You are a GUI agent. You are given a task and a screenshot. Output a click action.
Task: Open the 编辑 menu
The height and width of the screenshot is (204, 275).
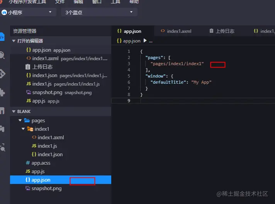coord(78,2)
